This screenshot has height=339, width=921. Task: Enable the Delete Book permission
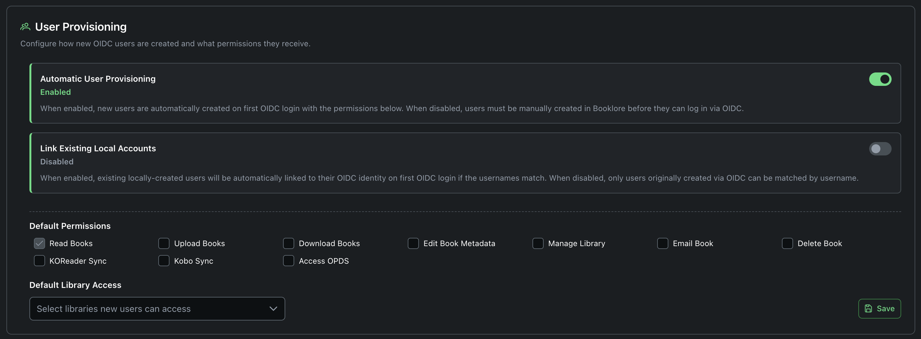[787, 243]
